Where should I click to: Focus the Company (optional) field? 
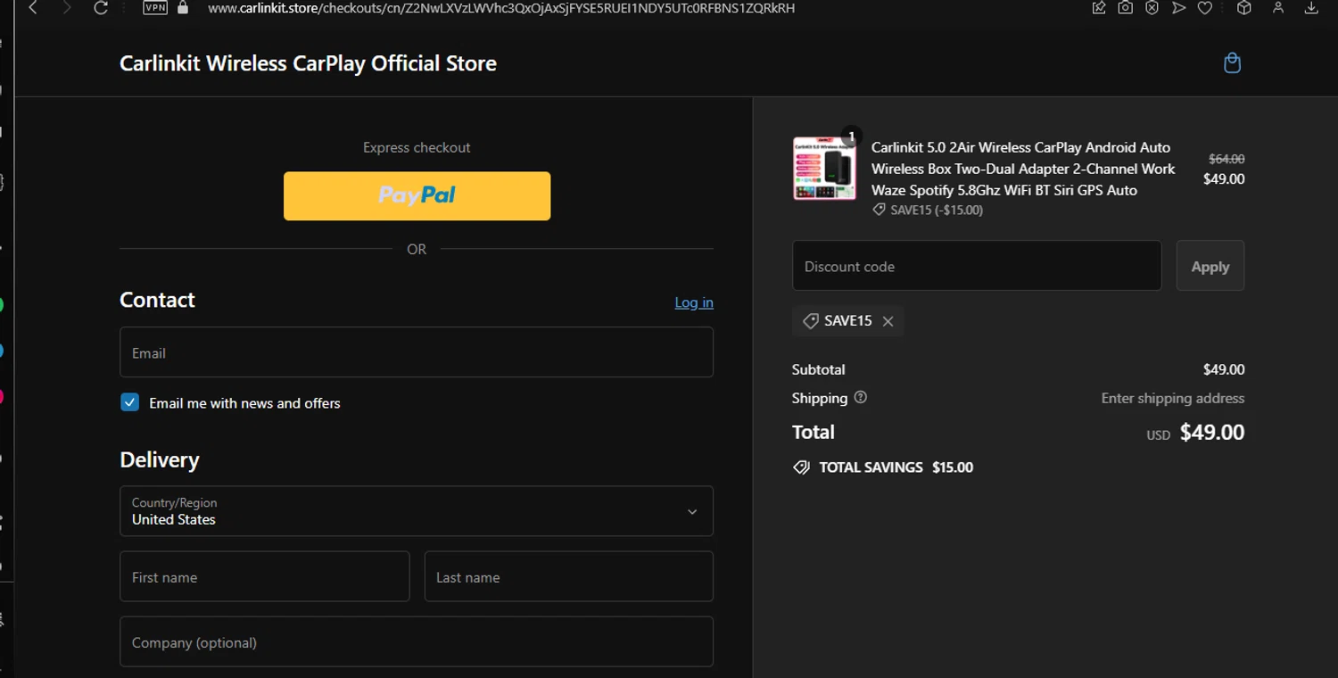pos(417,641)
